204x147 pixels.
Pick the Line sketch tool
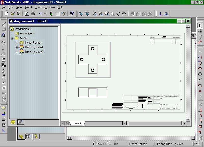[x=200, y=52]
